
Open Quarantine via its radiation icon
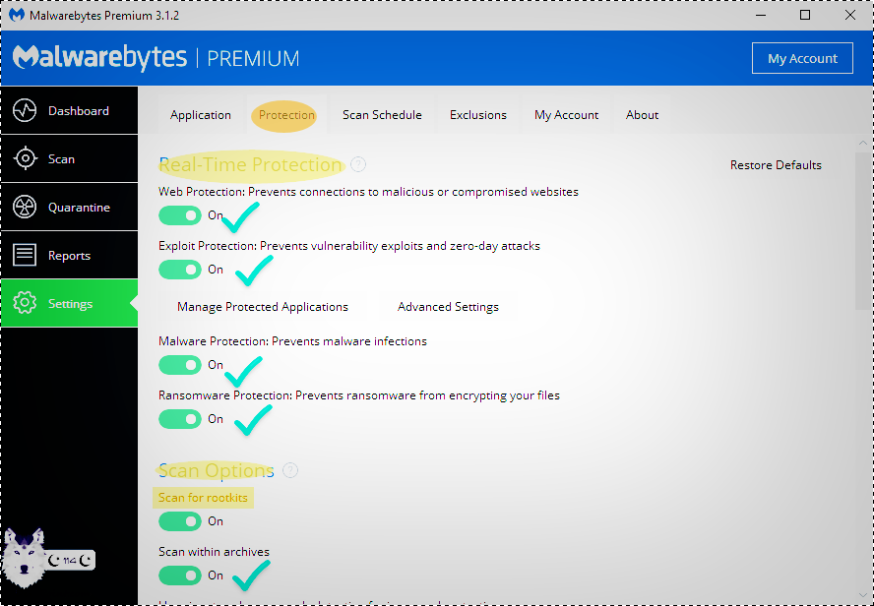pos(25,208)
